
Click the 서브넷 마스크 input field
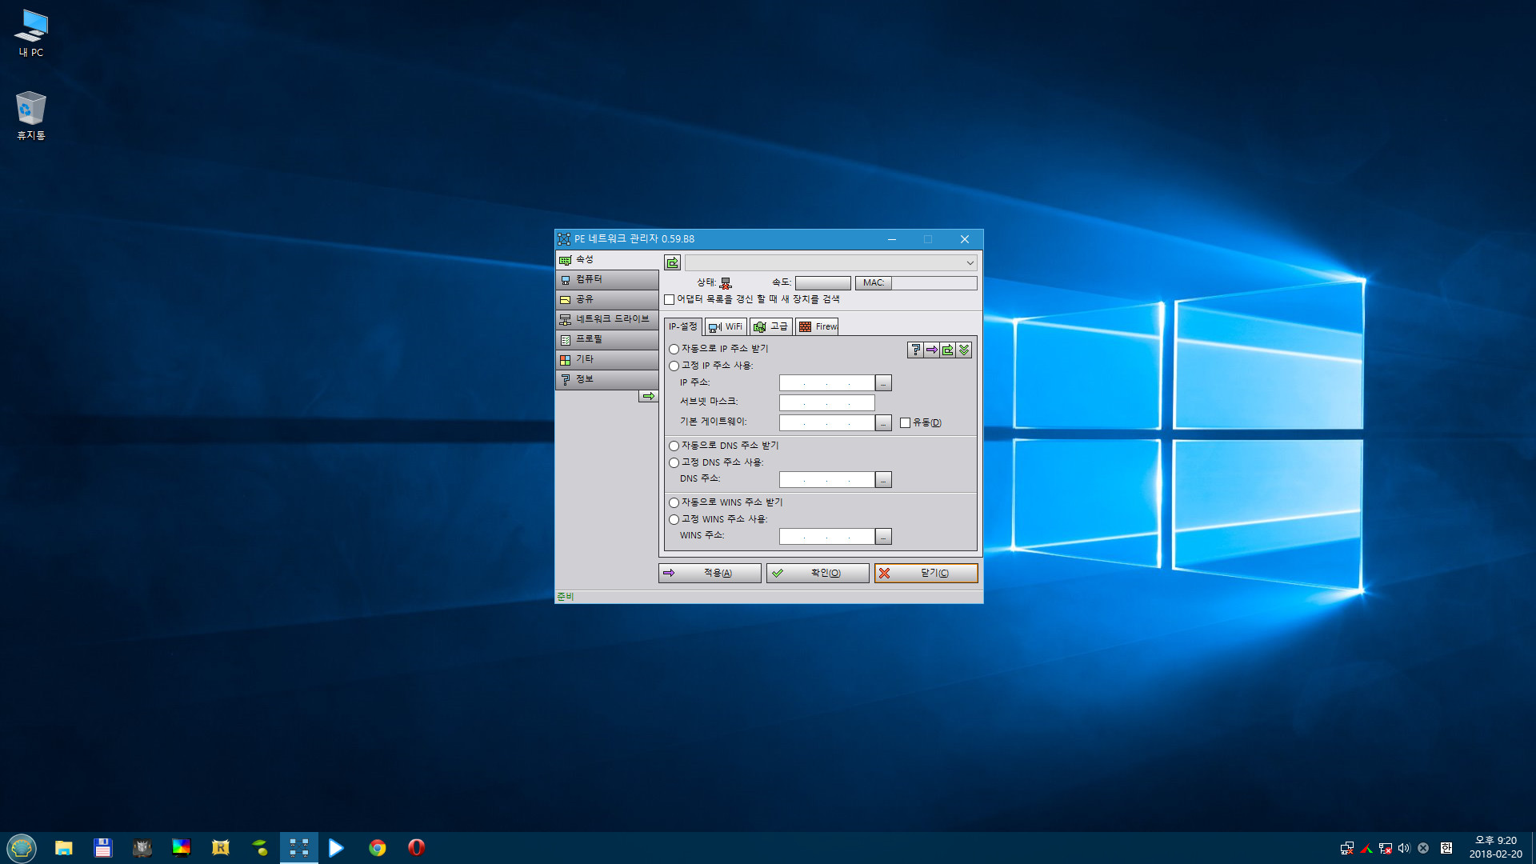pyautogui.click(x=826, y=403)
